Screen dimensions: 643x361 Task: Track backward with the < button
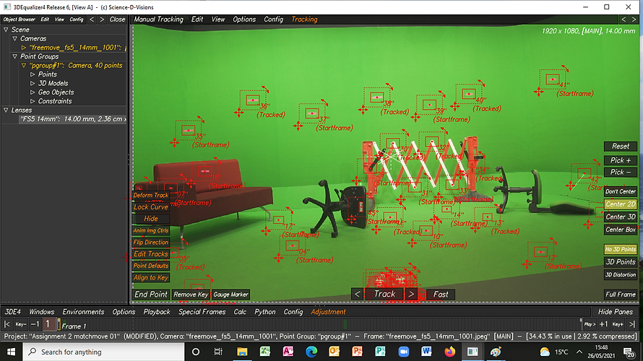357,294
